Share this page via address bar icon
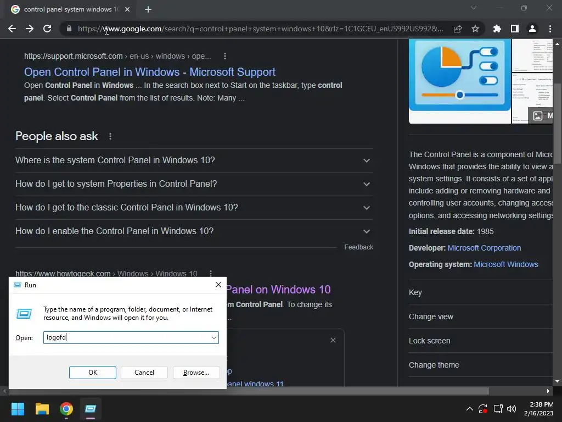The image size is (562, 422). coord(458,29)
